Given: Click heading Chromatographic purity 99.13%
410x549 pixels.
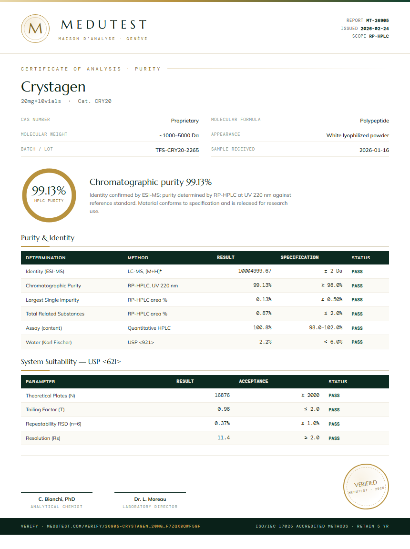Looking at the screenshot, I should point(151,182).
